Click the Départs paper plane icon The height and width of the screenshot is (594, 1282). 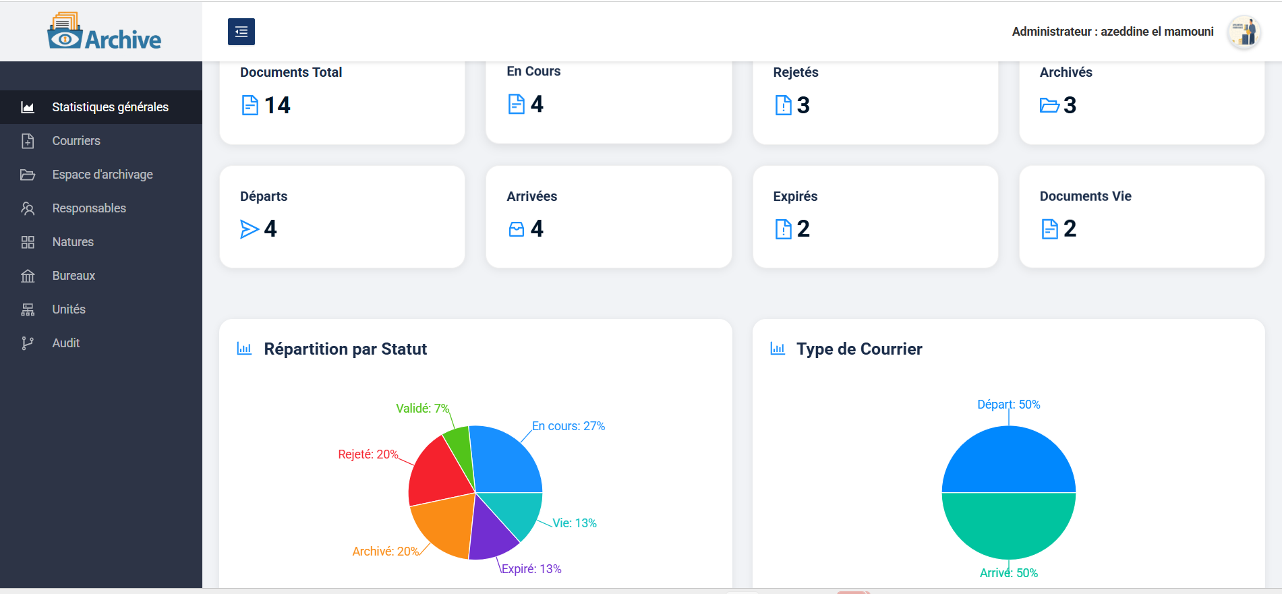tap(250, 229)
